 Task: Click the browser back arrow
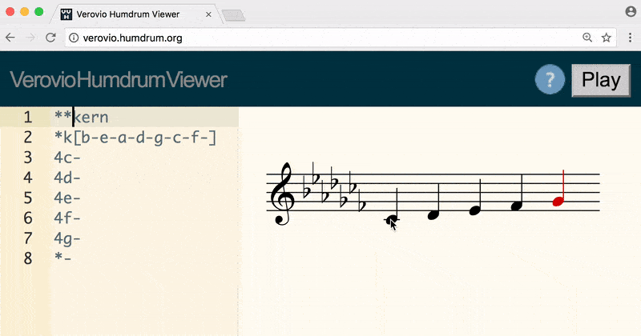10,38
